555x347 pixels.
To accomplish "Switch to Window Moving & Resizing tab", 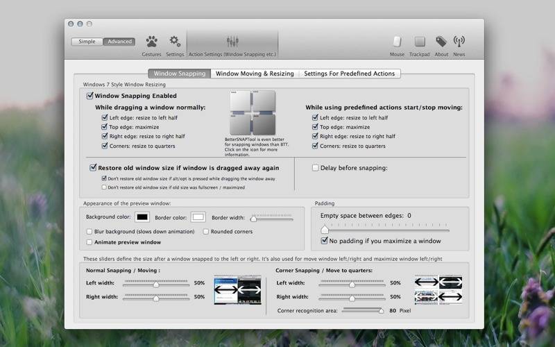I will [255, 74].
